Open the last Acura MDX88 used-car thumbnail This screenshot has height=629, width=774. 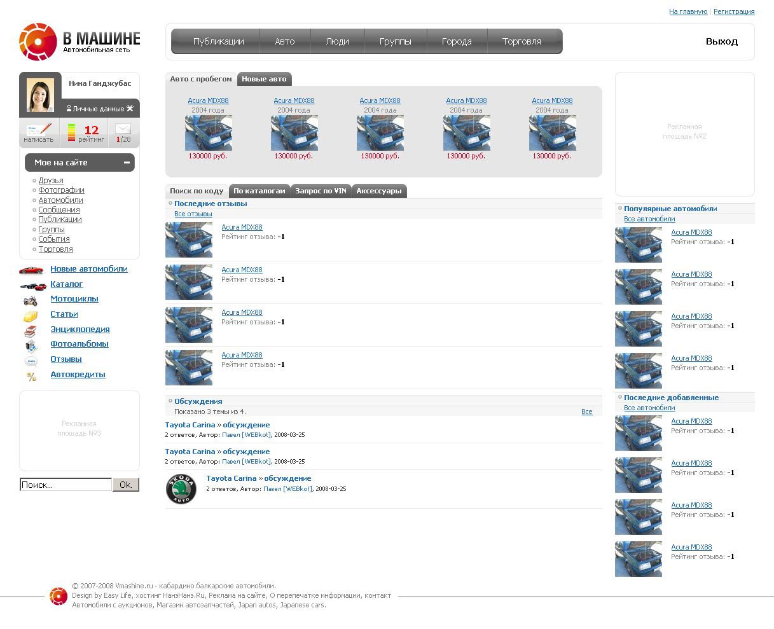click(x=553, y=133)
